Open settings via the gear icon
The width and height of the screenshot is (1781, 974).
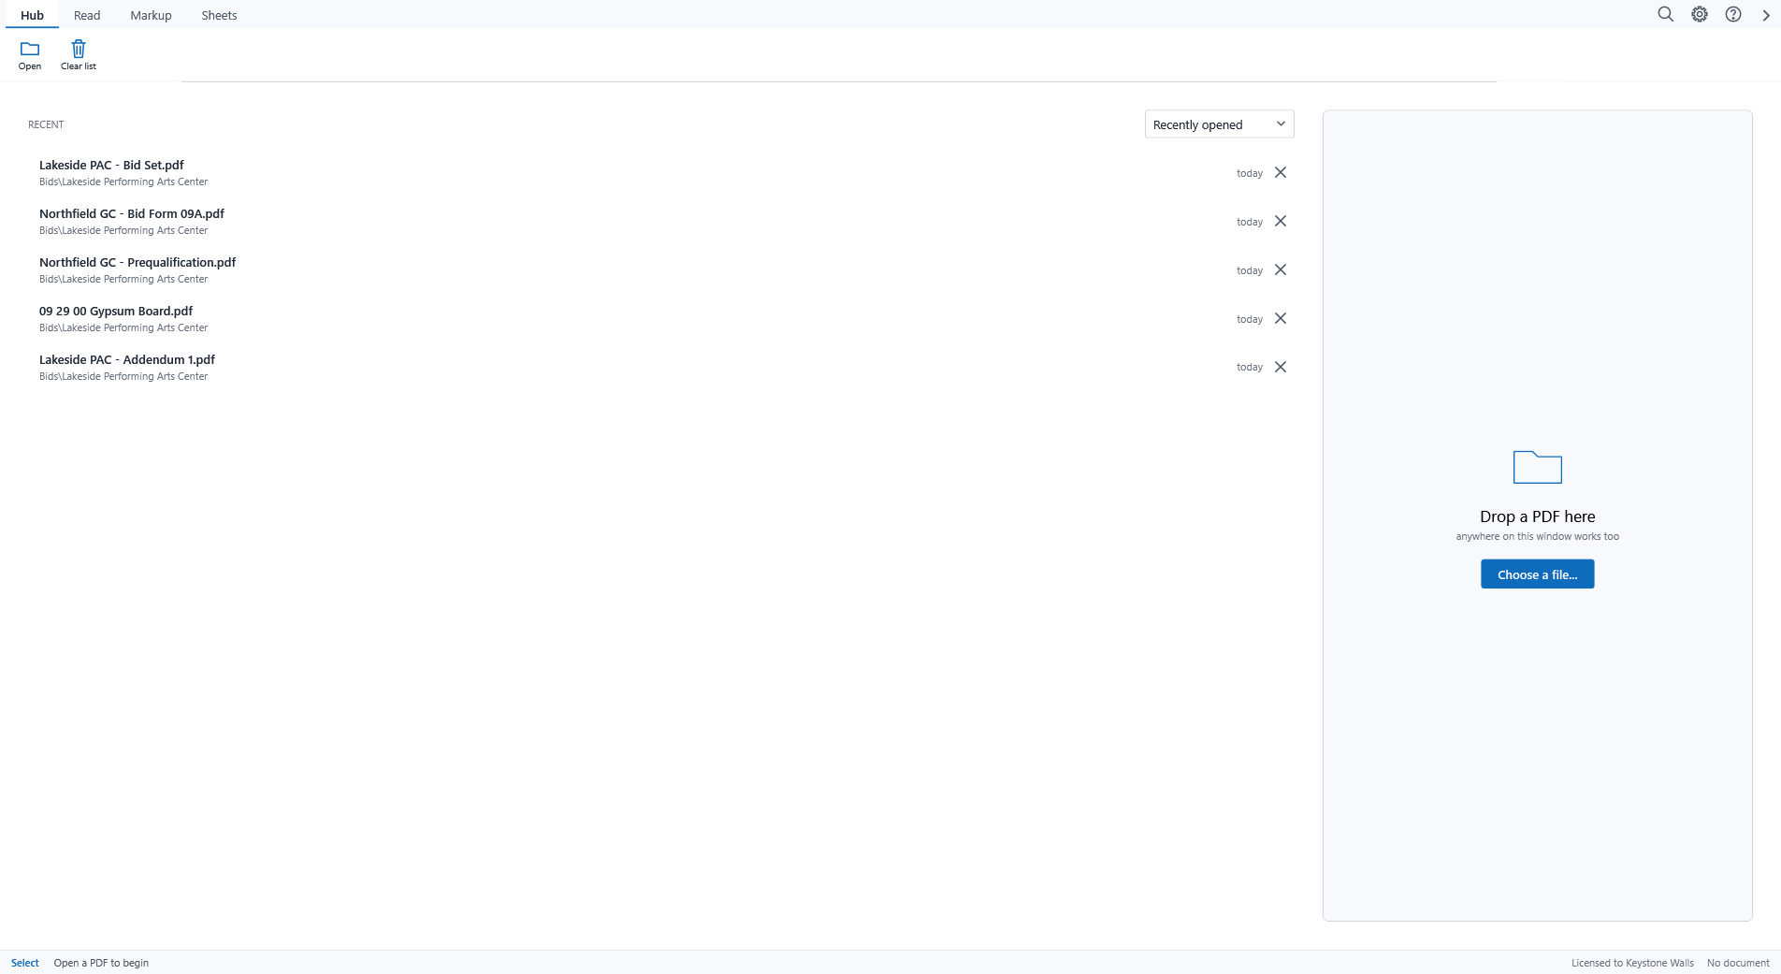[x=1700, y=14]
